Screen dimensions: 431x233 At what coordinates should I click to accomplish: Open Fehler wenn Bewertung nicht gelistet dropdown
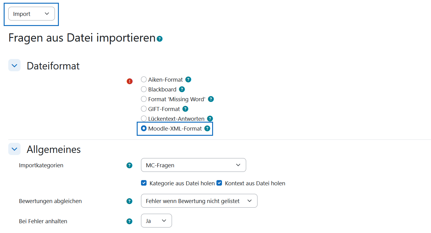(x=199, y=201)
